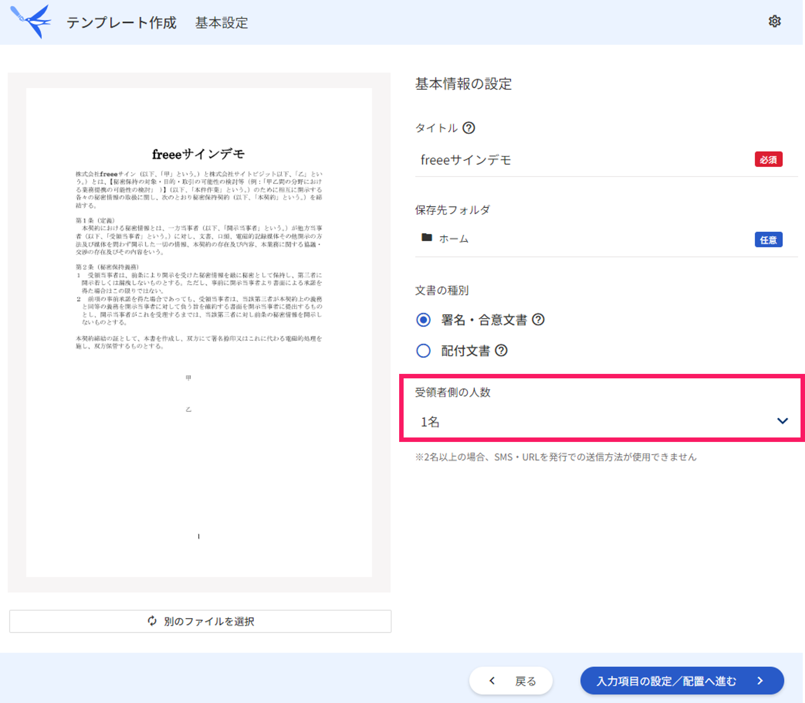Select the 署名・合意文書 radio button
This screenshot has width=805, height=703.
click(x=423, y=320)
